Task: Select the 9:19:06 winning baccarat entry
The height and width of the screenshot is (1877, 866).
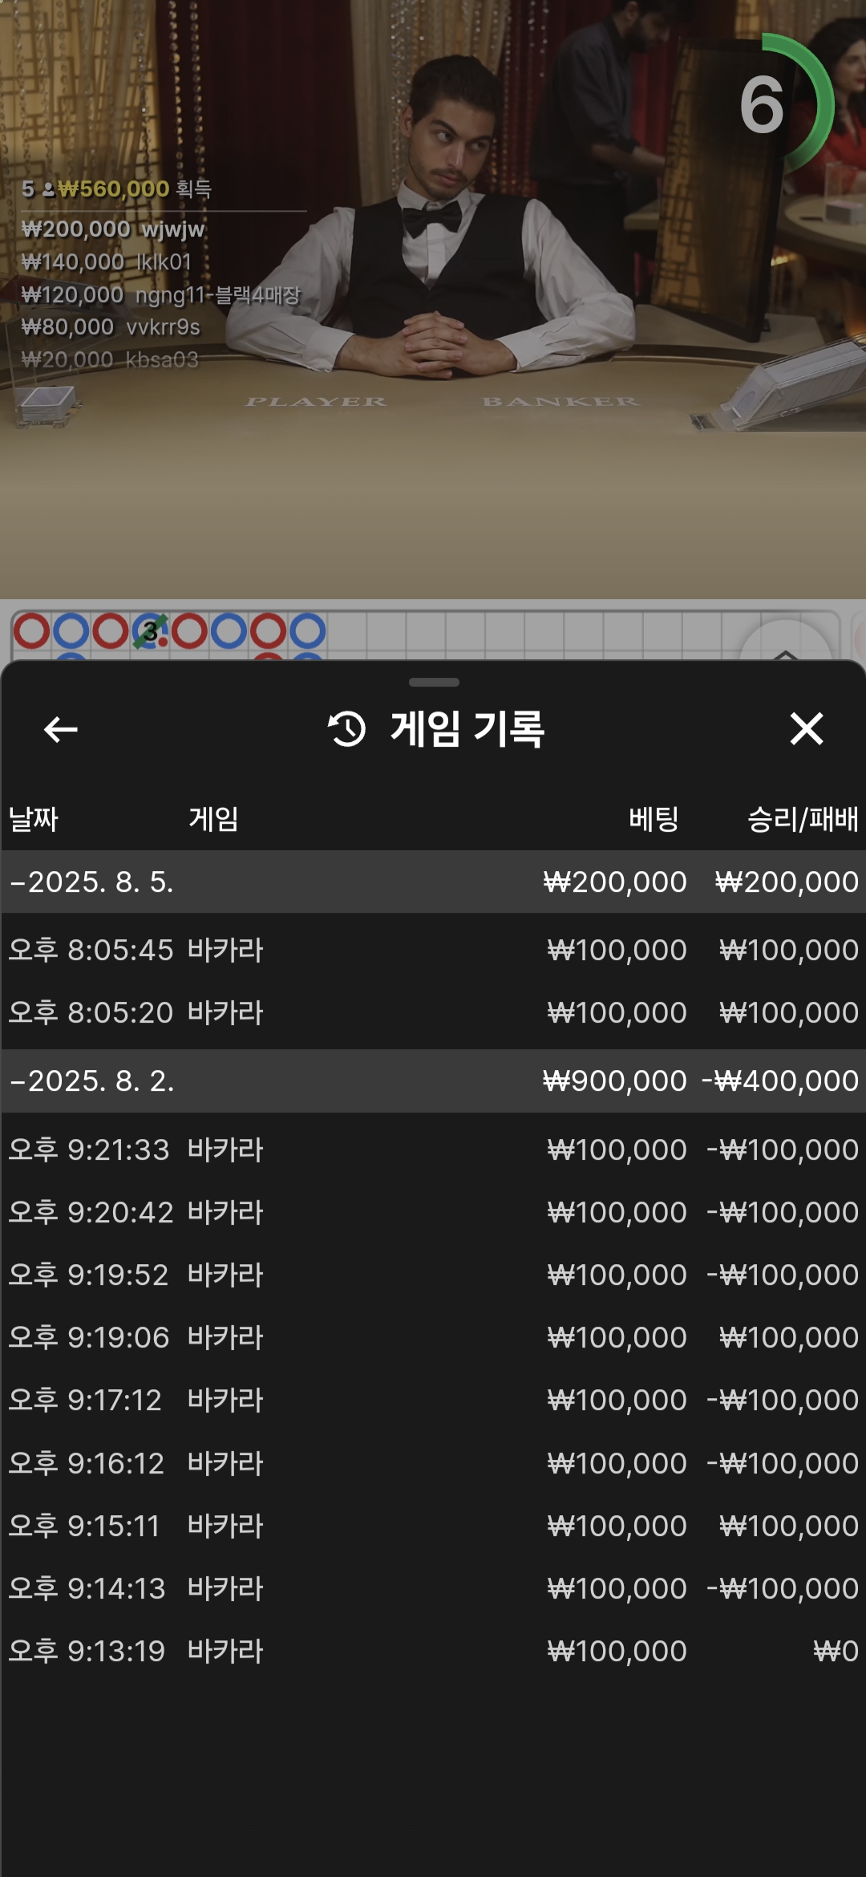Action: coord(433,1337)
